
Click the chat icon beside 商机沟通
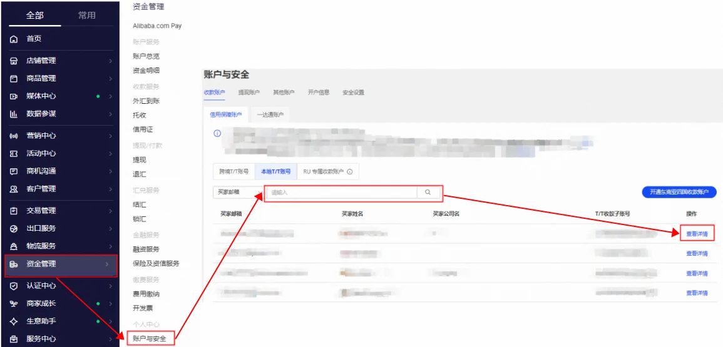pyautogui.click(x=14, y=171)
